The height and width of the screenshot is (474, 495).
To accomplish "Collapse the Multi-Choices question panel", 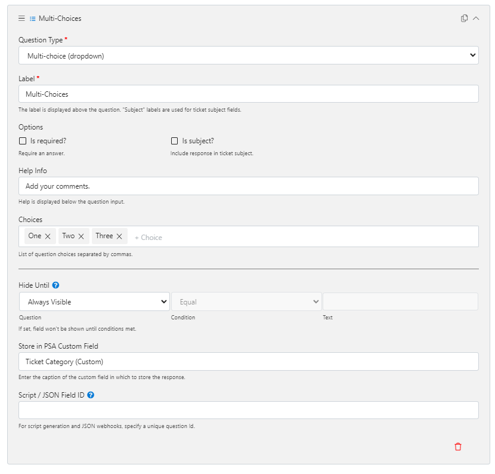I will 476,19.
